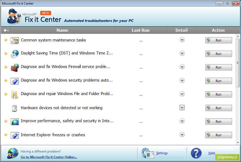Run Windows security problems troubleshooter
The width and height of the screenshot is (241, 162).
tap(218, 81)
